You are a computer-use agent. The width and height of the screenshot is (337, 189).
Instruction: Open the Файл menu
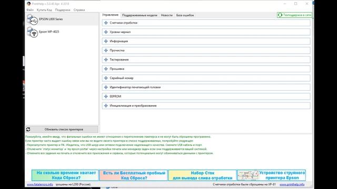(x=30, y=10)
